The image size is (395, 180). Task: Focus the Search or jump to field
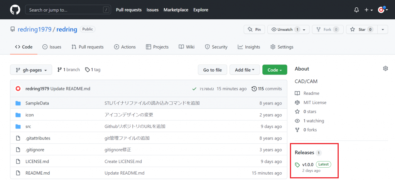(x=68, y=10)
